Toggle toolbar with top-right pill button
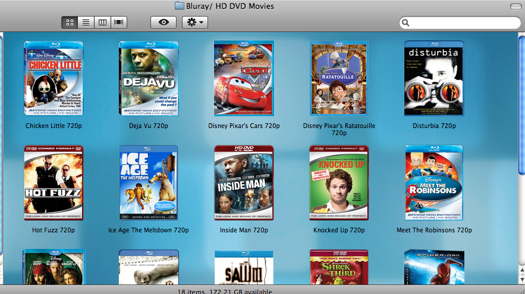Screen dimensions: 525x294 point(515,7)
